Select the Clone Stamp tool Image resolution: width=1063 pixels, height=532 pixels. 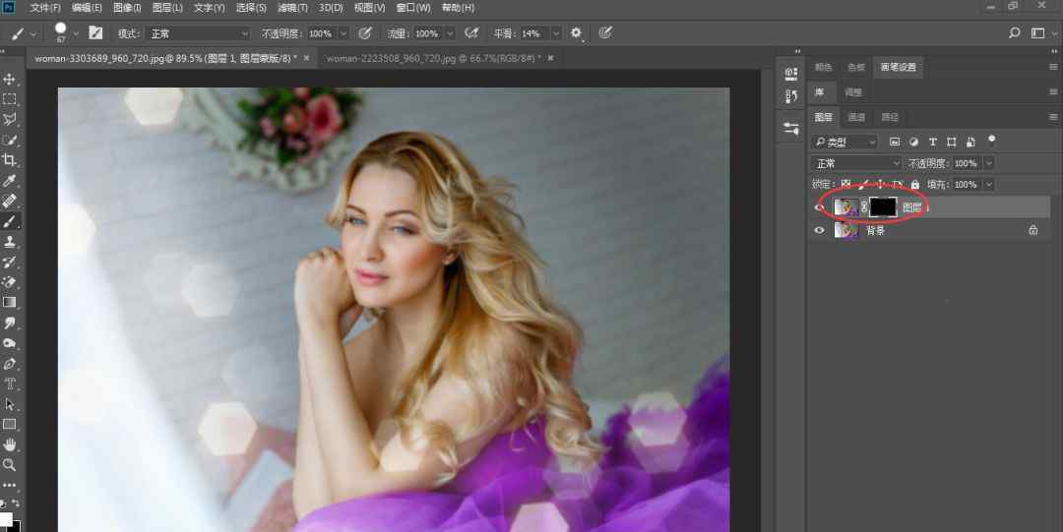tap(10, 242)
